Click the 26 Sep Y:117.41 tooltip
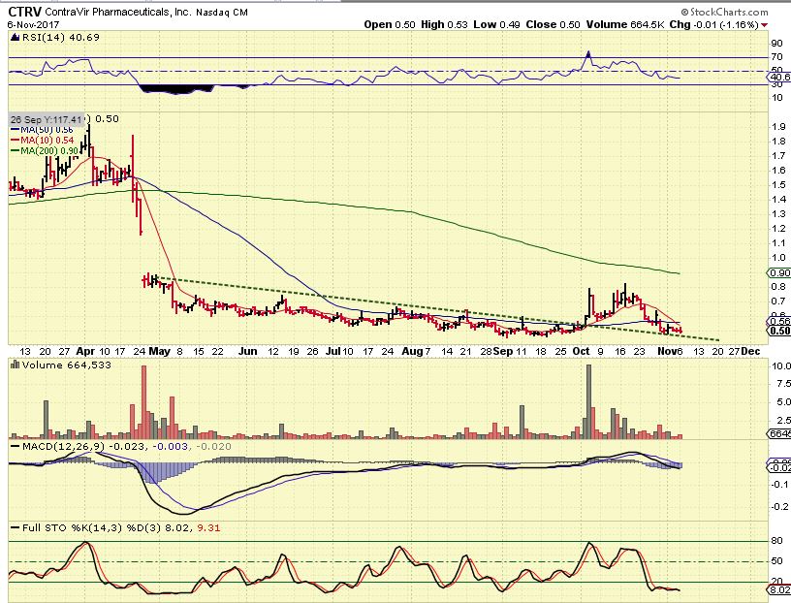The width and height of the screenshot is (791, 603). click(x=47, y=119)
